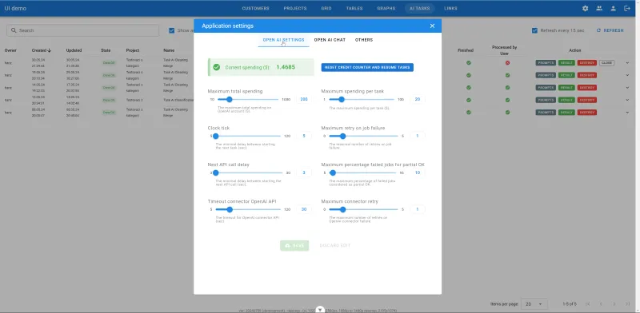Expand the Task AI Classification row chevron

pos(627,100)
